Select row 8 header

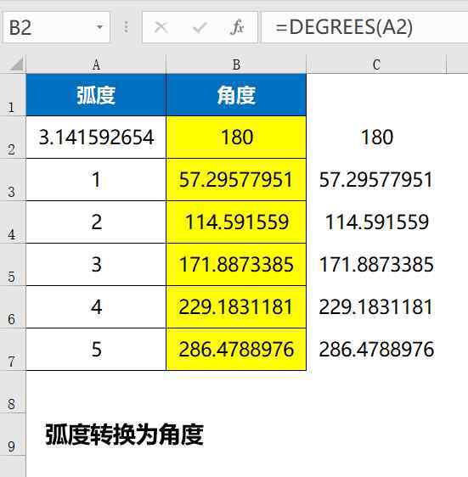[13, 392]
